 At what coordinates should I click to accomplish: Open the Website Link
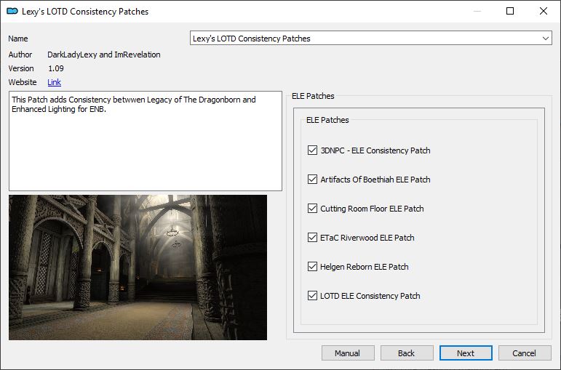click(x=54, y=82)
